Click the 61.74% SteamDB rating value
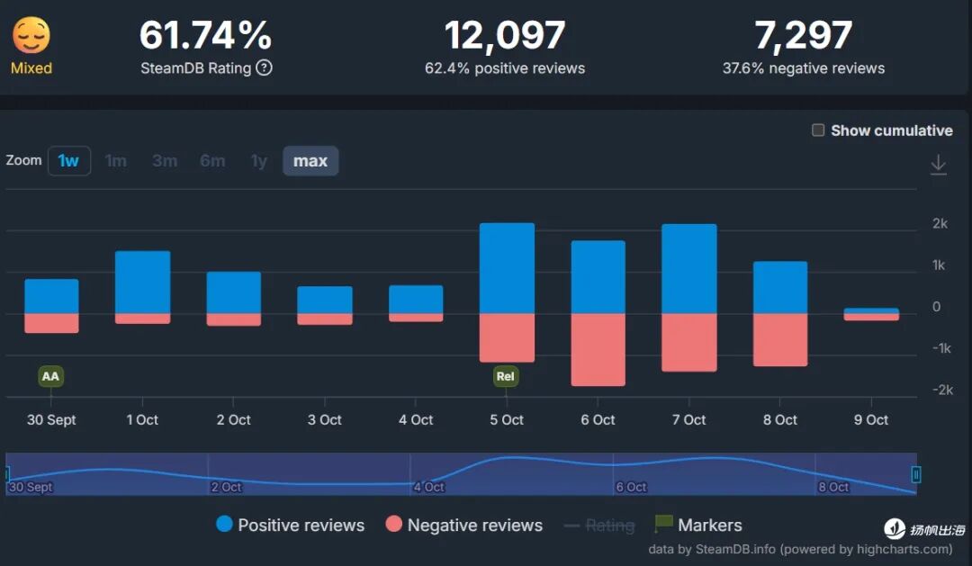Screen dimensions: 972x566 [206, 35]
